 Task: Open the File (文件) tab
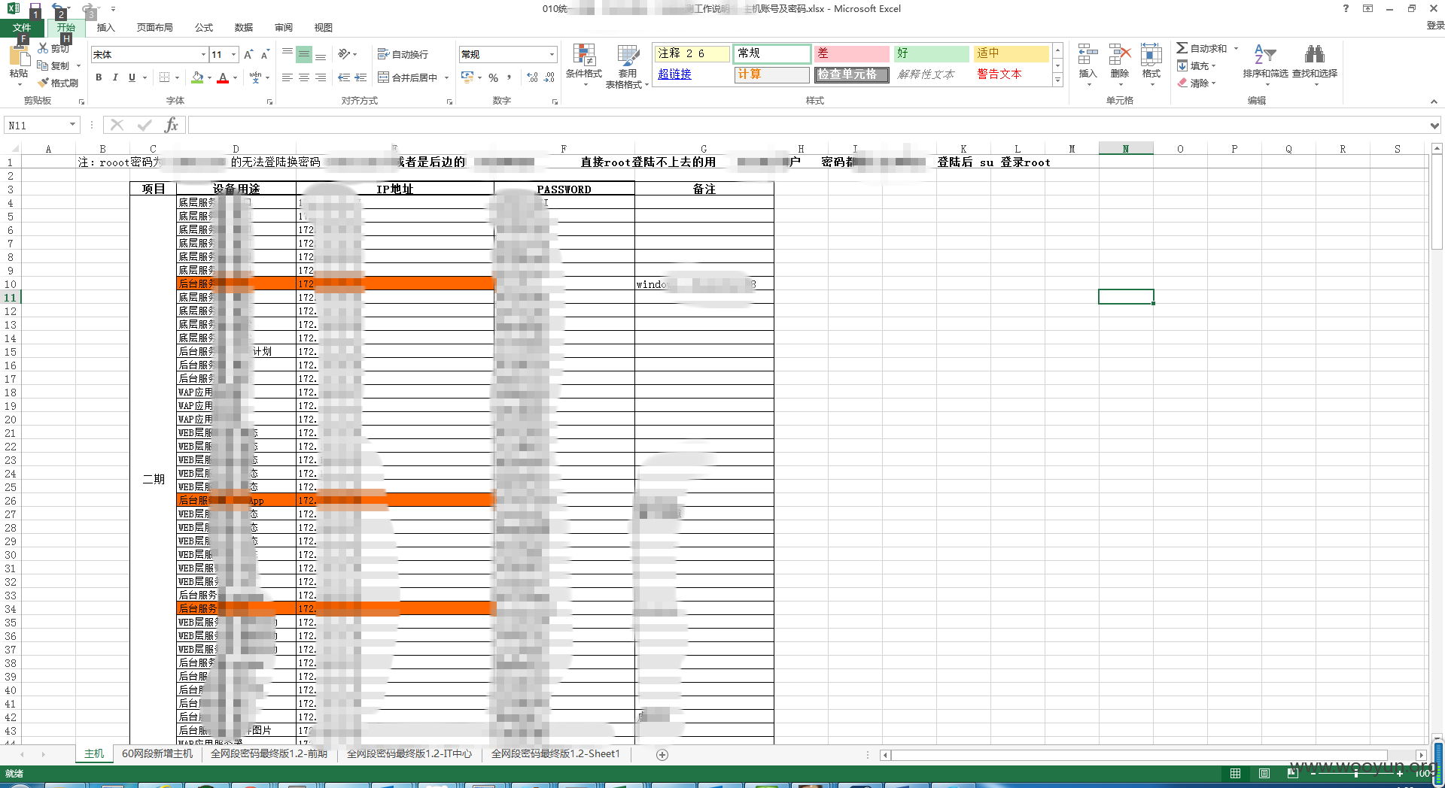pos(22,28)
